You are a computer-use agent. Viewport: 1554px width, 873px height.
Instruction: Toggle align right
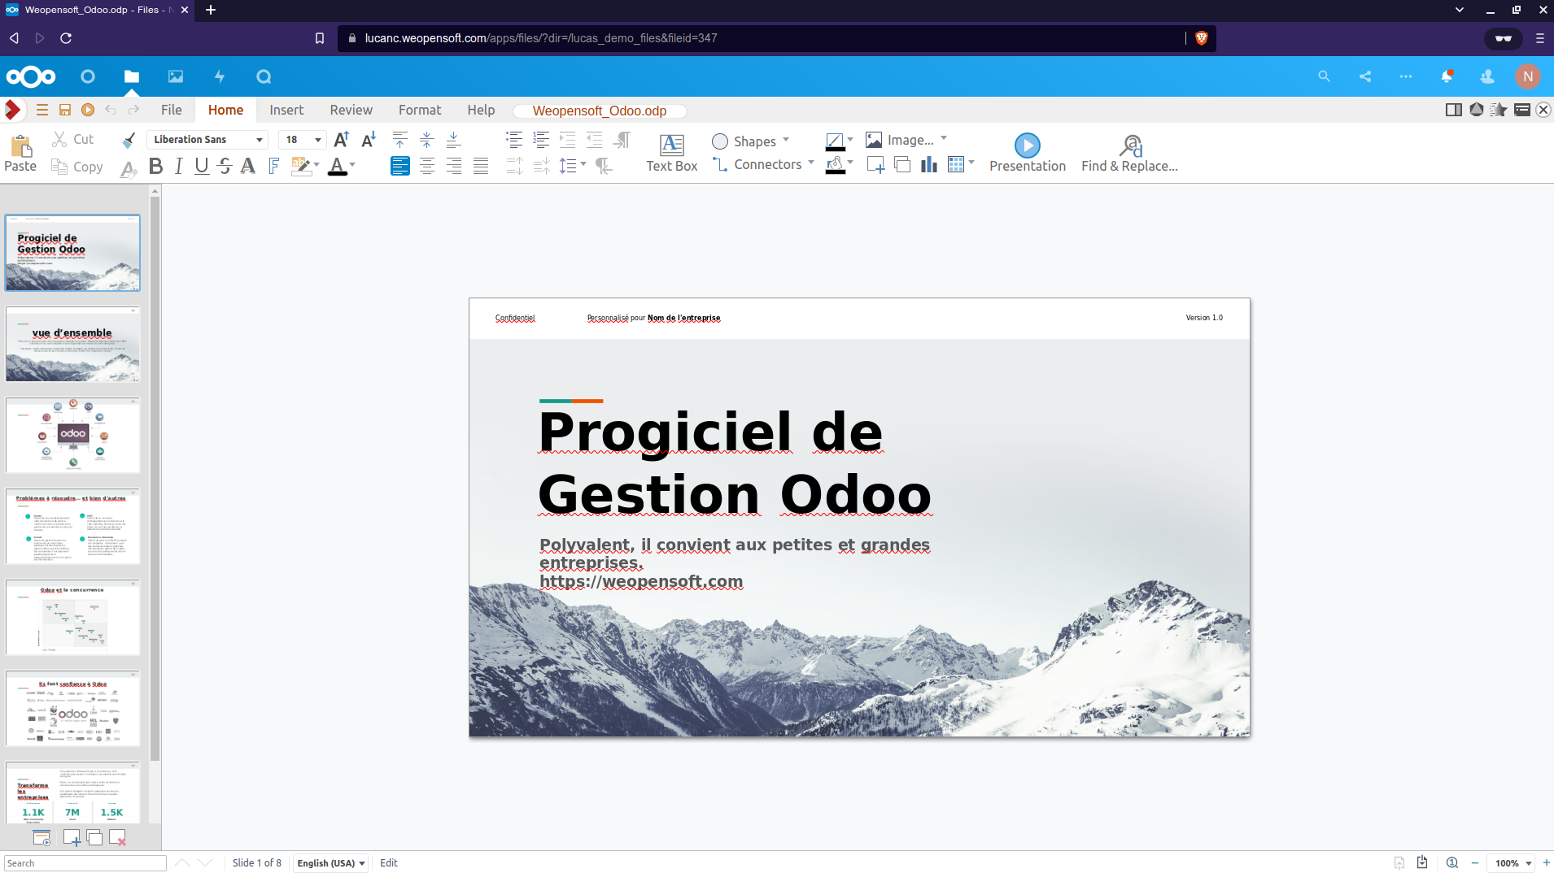pyautogui.click(x=453, y=167)
